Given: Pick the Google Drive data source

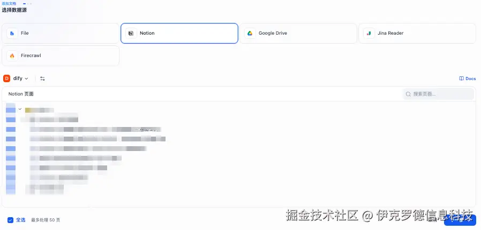Looking at the screenshot, I should [x=298, y=33].
